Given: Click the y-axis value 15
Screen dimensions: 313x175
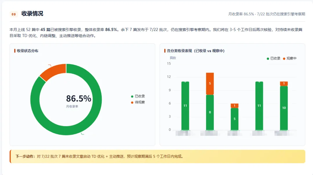Looking at the screenshot, I should [x=169, y=64].
